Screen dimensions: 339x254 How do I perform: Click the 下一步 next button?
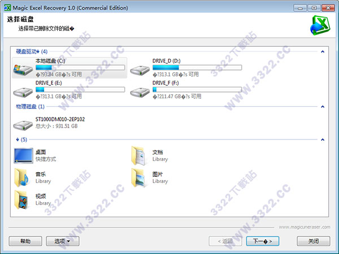tap(263, 241)
